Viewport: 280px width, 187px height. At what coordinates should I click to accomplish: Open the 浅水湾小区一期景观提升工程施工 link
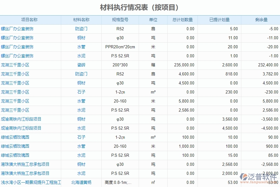click(31, 183)
